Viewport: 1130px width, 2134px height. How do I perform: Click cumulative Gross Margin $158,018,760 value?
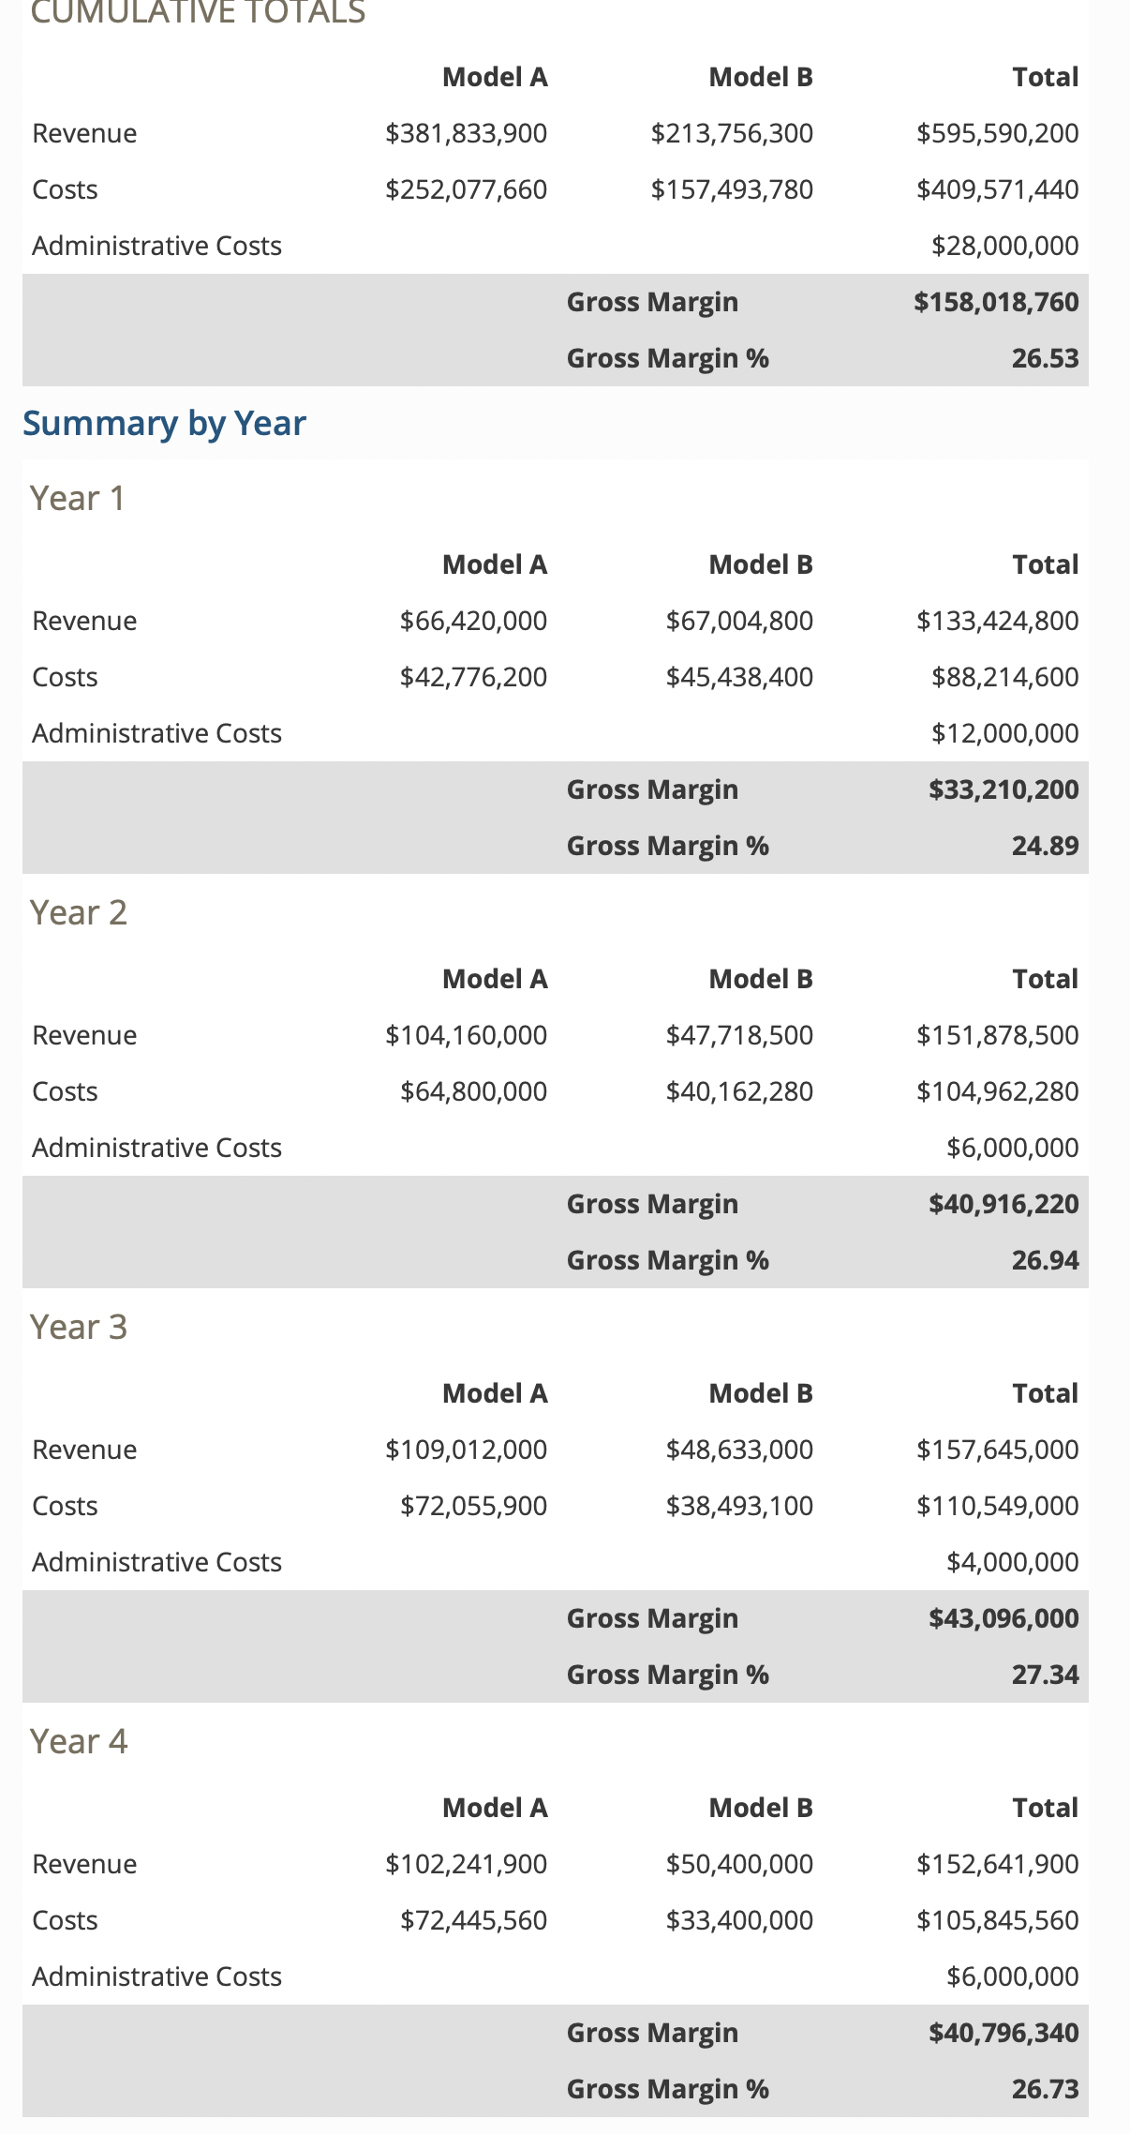(997, 302)
